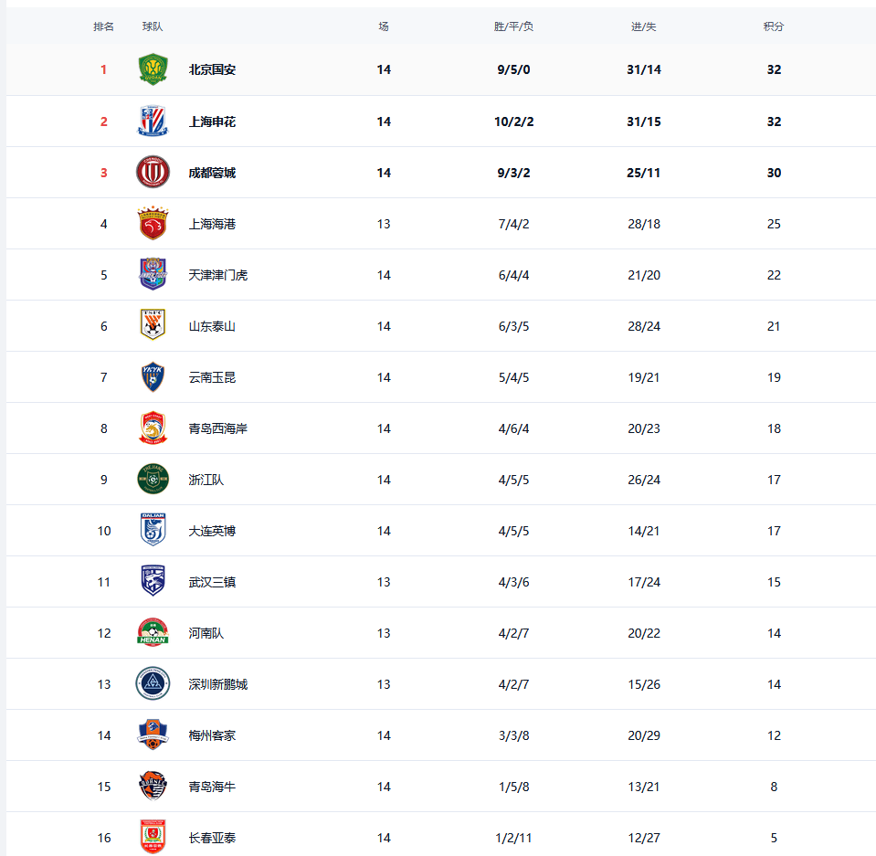Click the Beijing Guoan (北京国安) club crest
The image size is (876, 856).
pyautogui.click(x=153, y=69)
